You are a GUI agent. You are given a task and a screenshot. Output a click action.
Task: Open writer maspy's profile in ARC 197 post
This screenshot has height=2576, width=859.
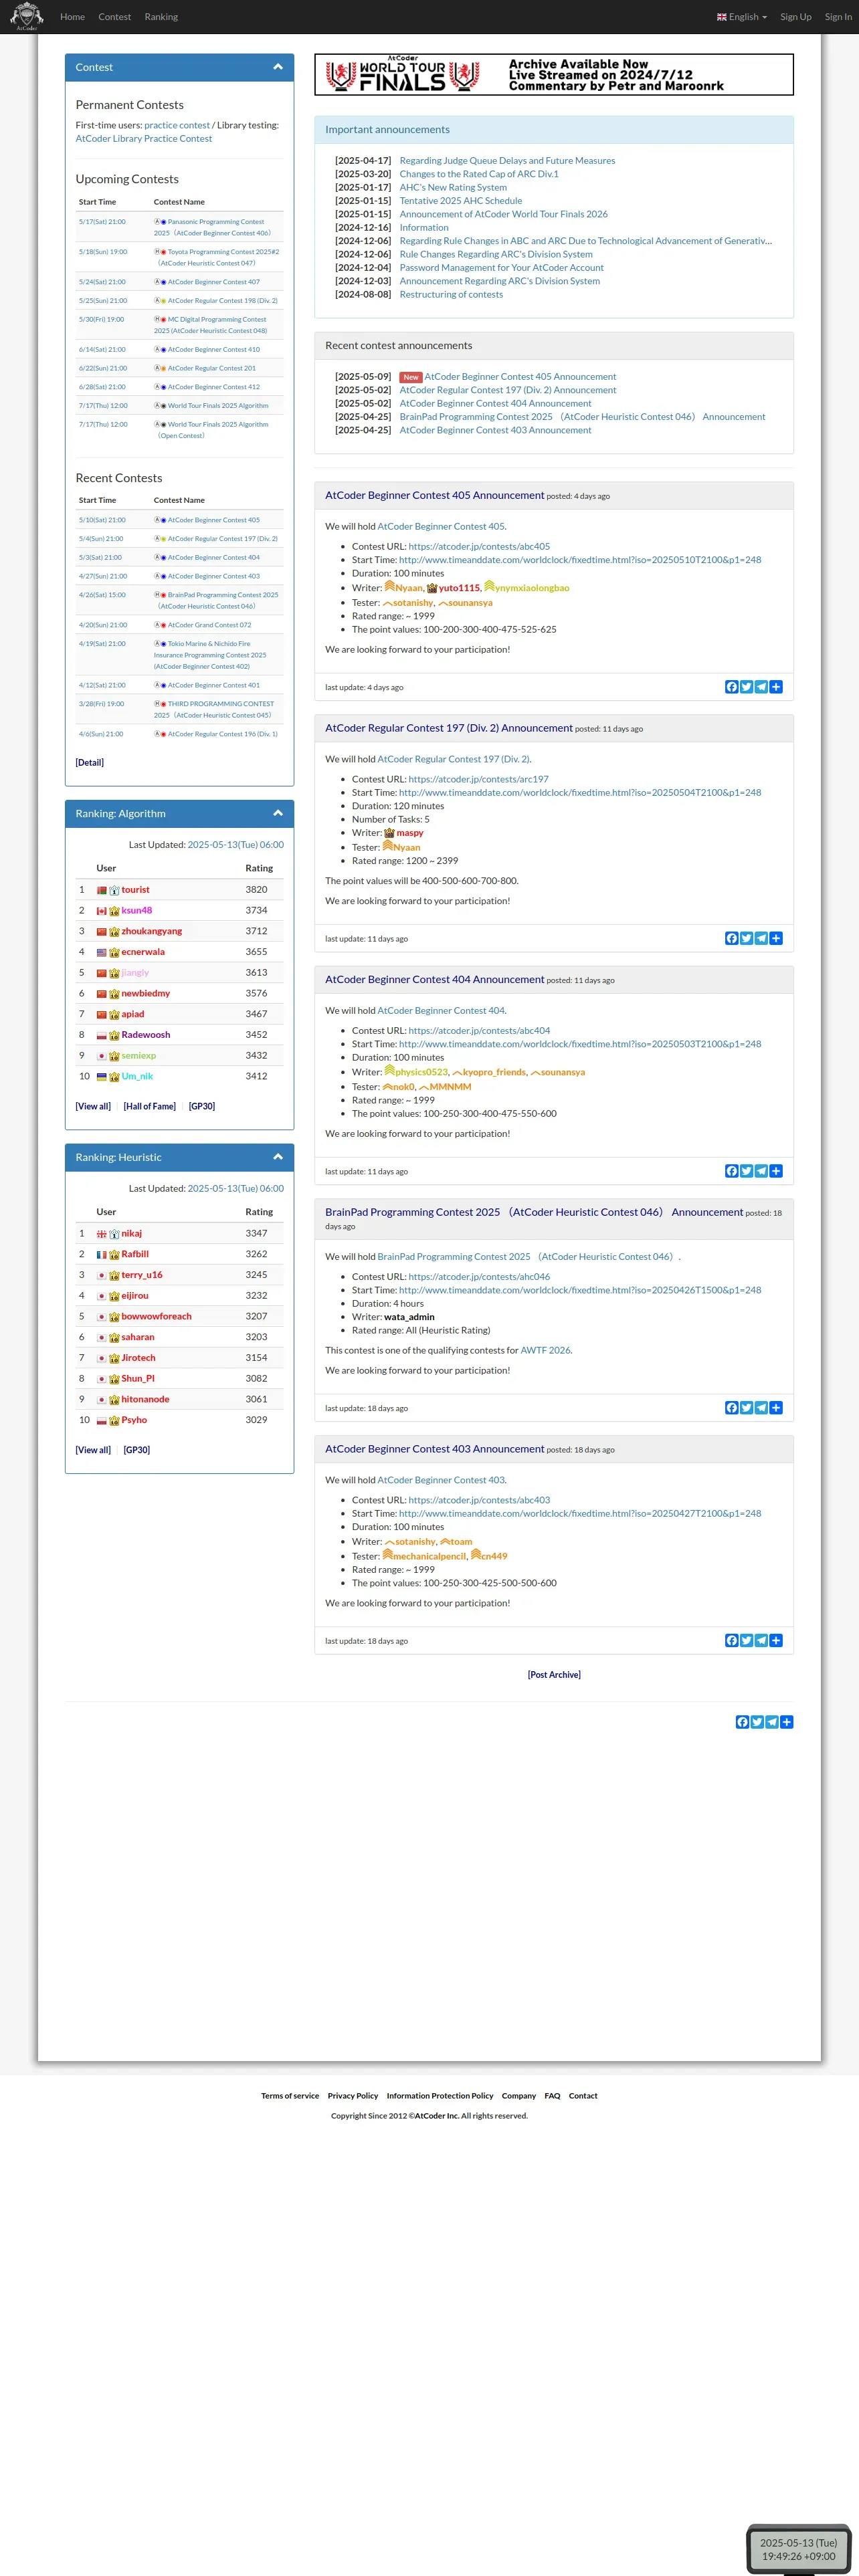[410, 833]
